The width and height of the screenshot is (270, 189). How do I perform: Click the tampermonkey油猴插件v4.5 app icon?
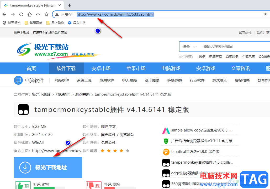coord(166,163)
